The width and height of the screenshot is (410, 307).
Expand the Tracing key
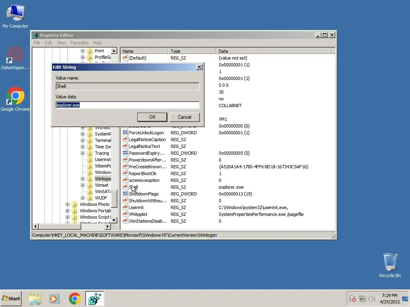(82, 153)
